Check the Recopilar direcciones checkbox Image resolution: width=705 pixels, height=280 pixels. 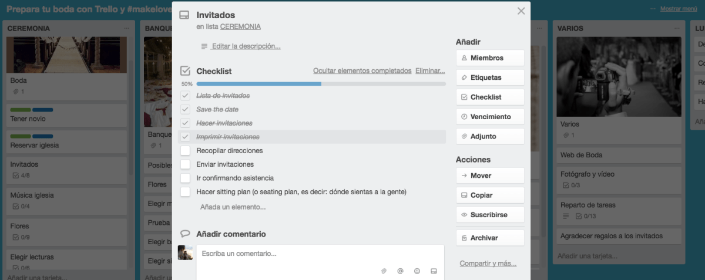click(185, 150)
